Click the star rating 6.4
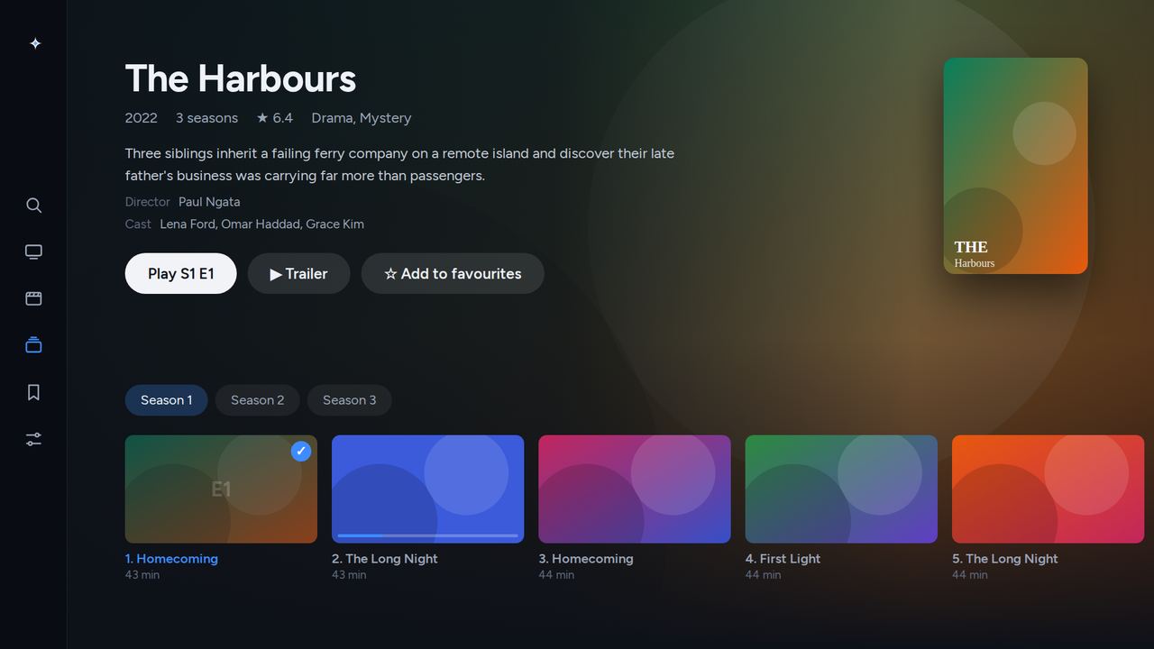 click(x=275, y=118)
